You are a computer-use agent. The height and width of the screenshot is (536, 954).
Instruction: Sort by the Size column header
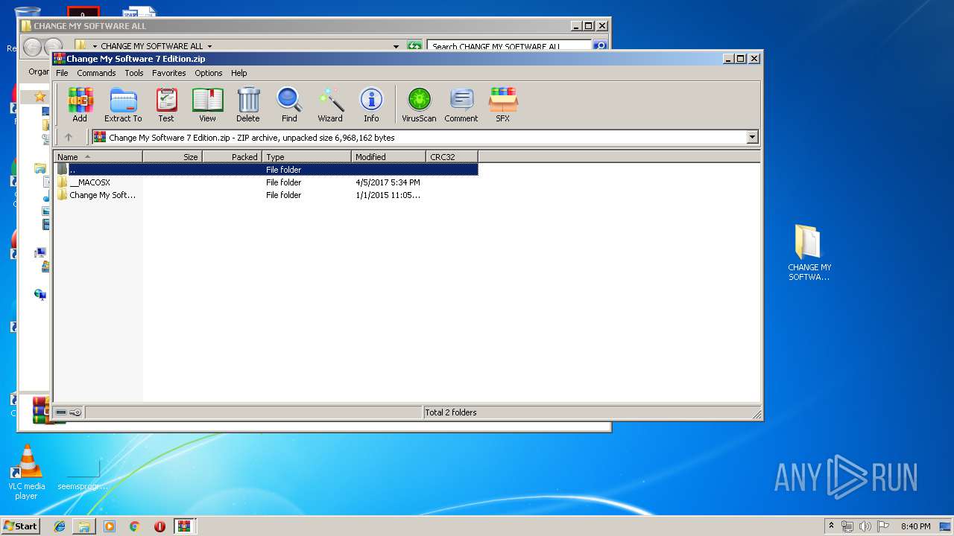coord(172,156)
